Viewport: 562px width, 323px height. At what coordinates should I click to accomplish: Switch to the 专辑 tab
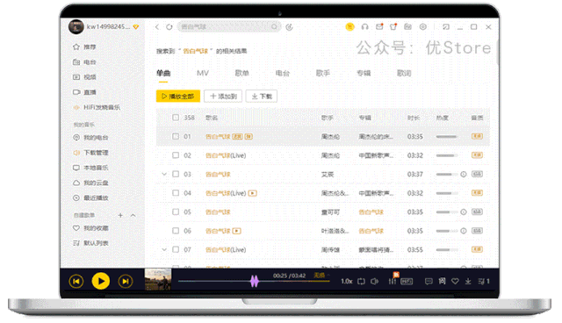(364, 73)
